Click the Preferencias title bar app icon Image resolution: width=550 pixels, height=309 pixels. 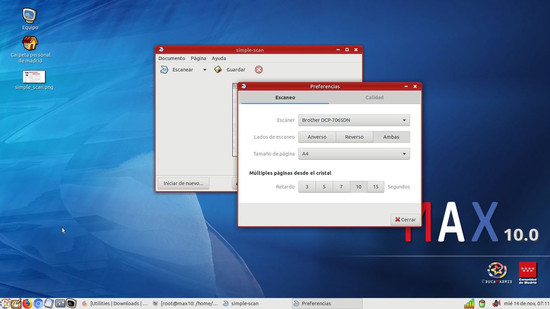(243, 86)
